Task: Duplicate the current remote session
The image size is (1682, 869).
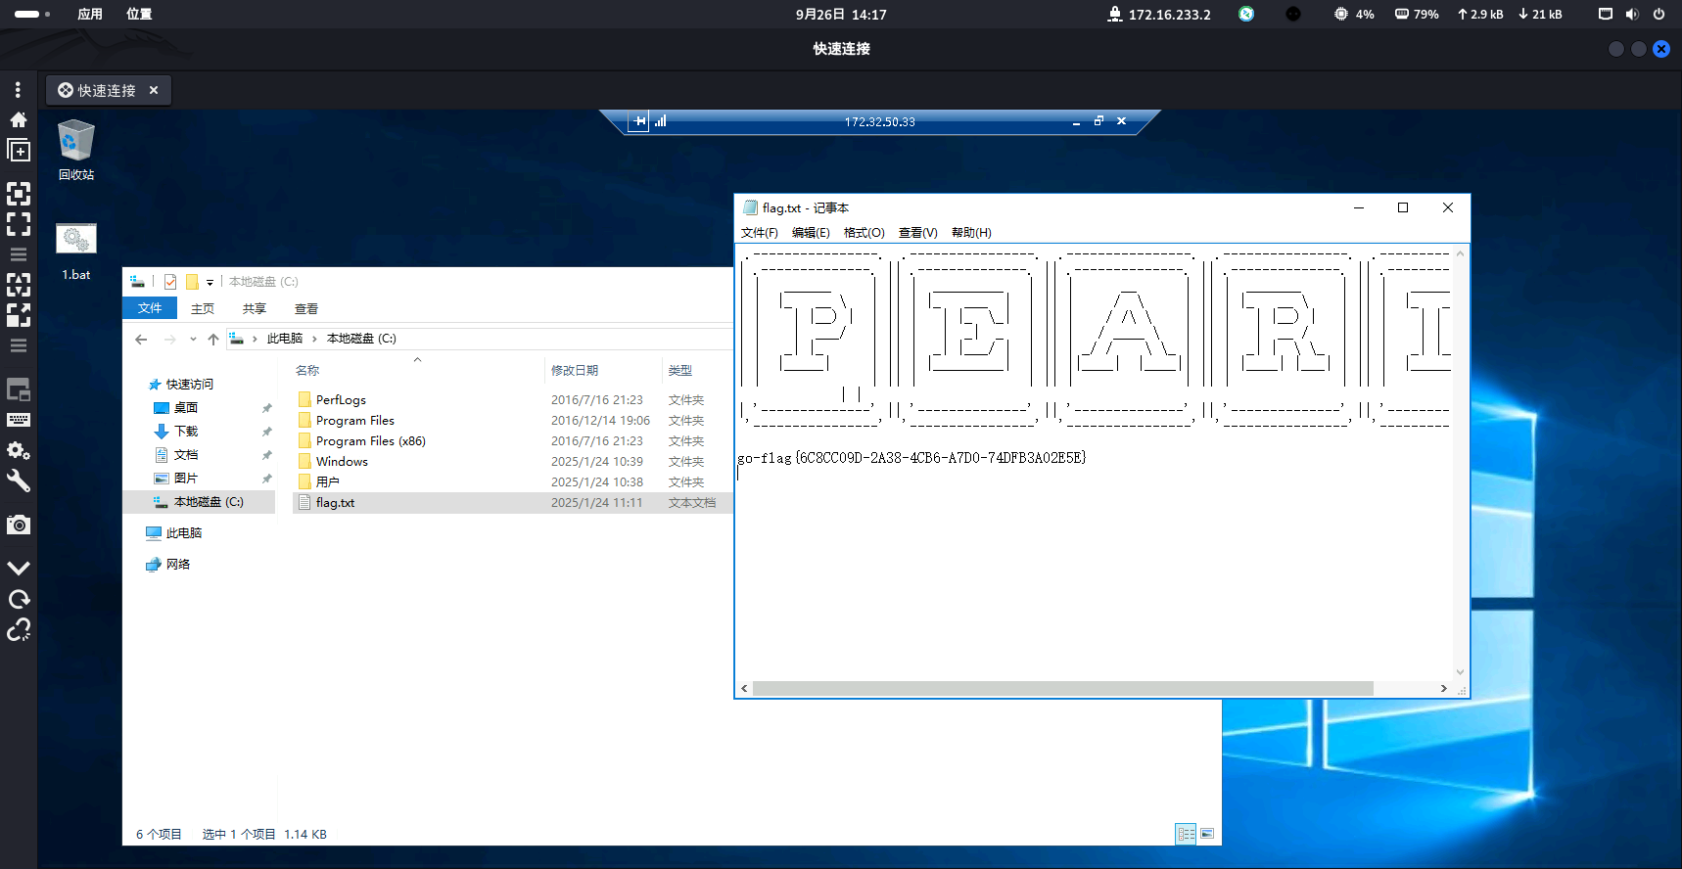Action: (19, 150)
